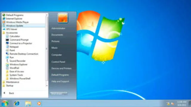Open the Sound Recorder icon
This screenshot has width=191, height=107.
pos(7,61)
